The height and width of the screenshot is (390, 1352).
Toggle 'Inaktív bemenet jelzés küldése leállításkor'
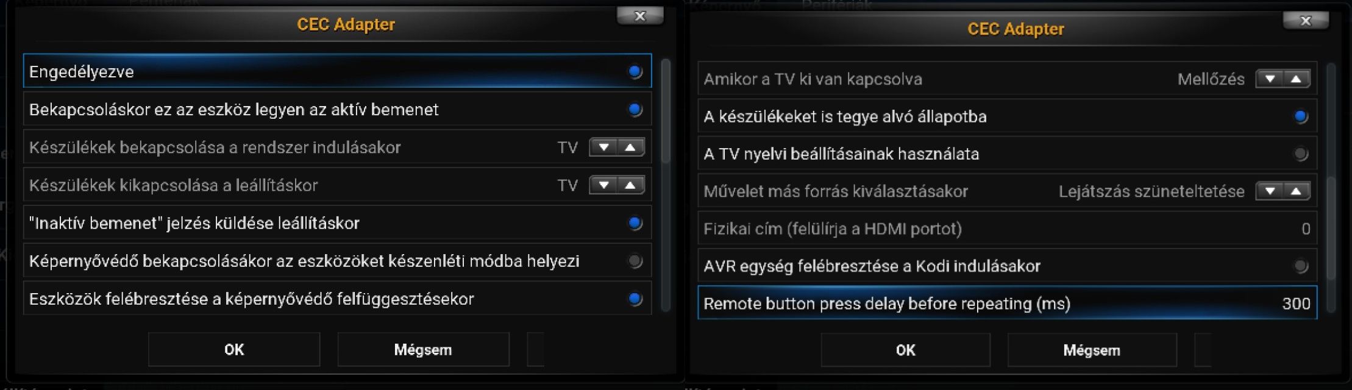click(x=635, y=223)
